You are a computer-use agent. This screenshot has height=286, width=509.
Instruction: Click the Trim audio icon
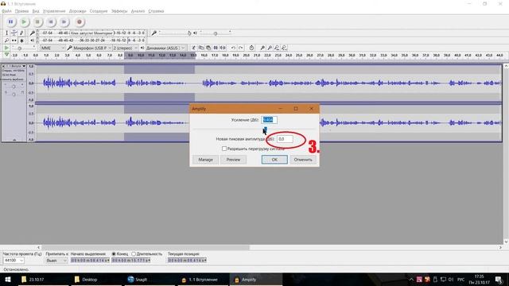216,48
